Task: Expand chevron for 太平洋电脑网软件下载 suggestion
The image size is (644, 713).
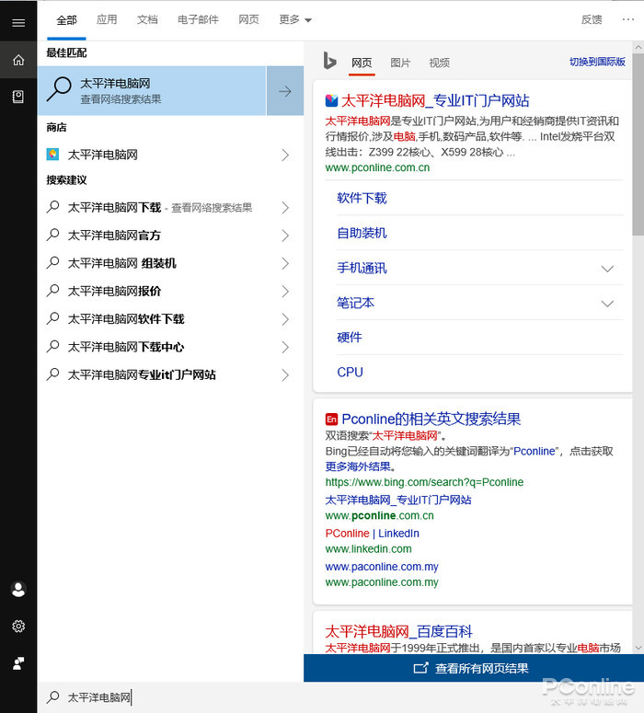Action: [285, 319]
